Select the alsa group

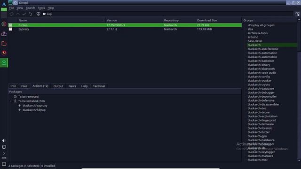click(250, 29)
